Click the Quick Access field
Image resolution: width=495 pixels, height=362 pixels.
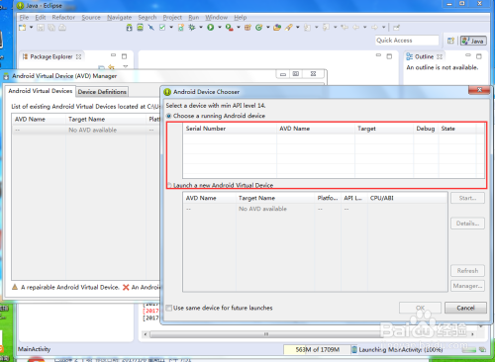tap(407, 41)
